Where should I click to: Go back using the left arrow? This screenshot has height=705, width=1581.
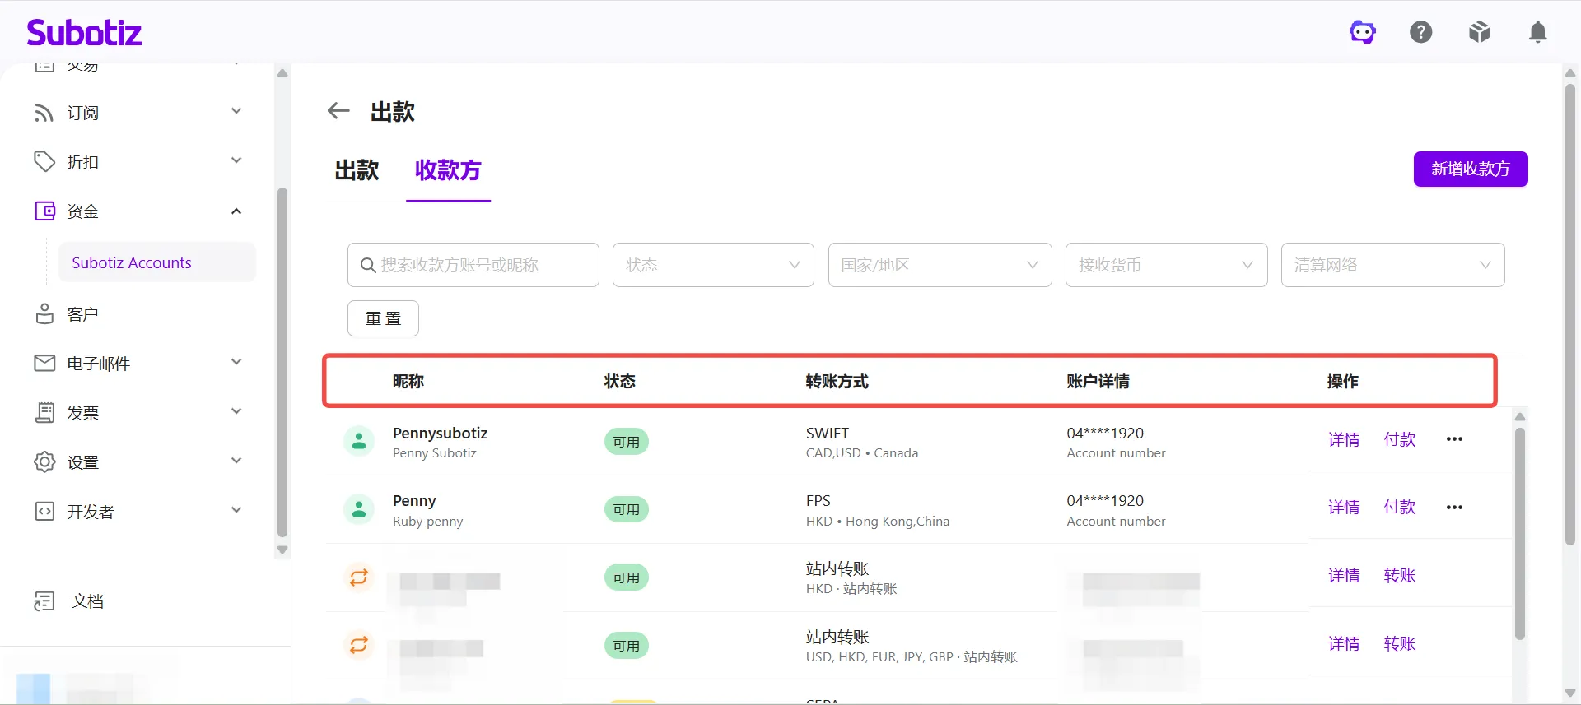pyautogui.click(x=338, y=111)
